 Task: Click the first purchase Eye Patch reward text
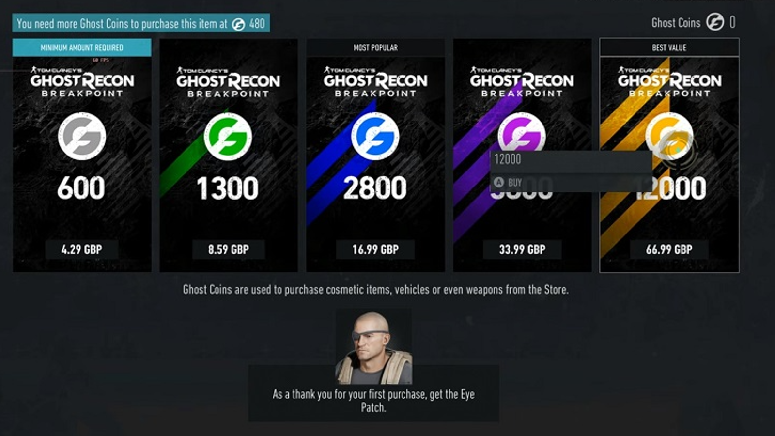pos(373,401)
